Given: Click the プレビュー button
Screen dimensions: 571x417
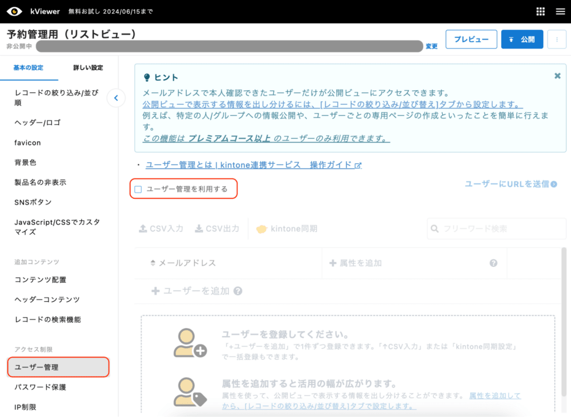Looking at the screenshot, I should tap(471, 39).
